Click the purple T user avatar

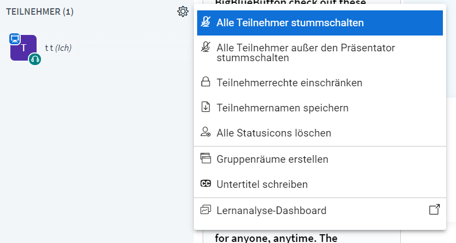click(x=23, y=48)
